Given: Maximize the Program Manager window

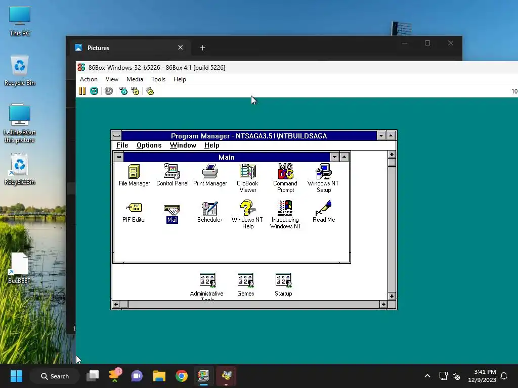Looking at the screenshot, I should tap(391, 135).
